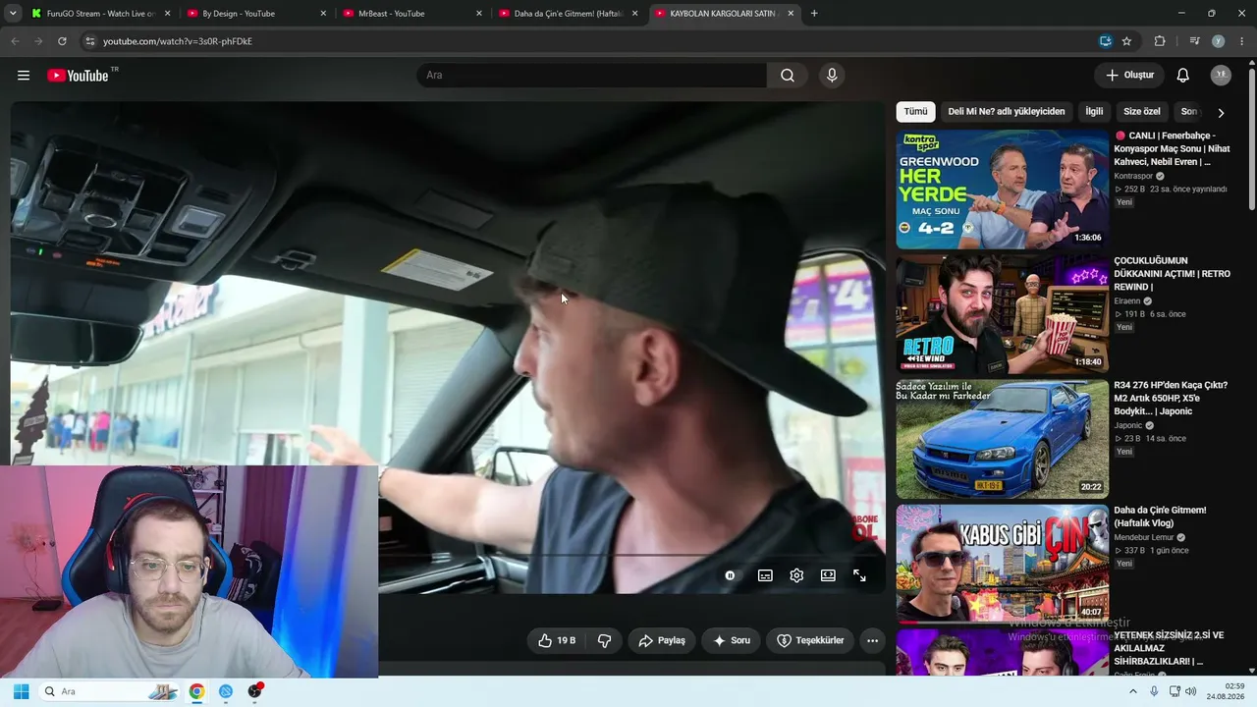1257x707 pixels.
Task: Open OBS Studio from the taskbar
Action: [x=255, y=691]
